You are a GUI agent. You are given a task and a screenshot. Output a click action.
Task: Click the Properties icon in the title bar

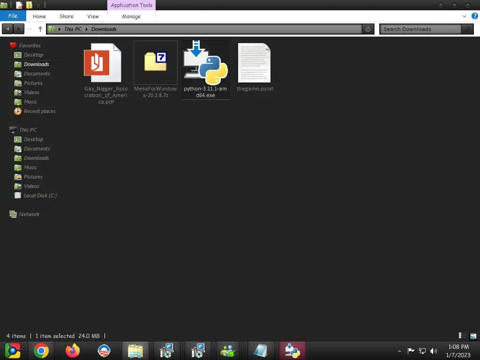(x=19, y=5)
